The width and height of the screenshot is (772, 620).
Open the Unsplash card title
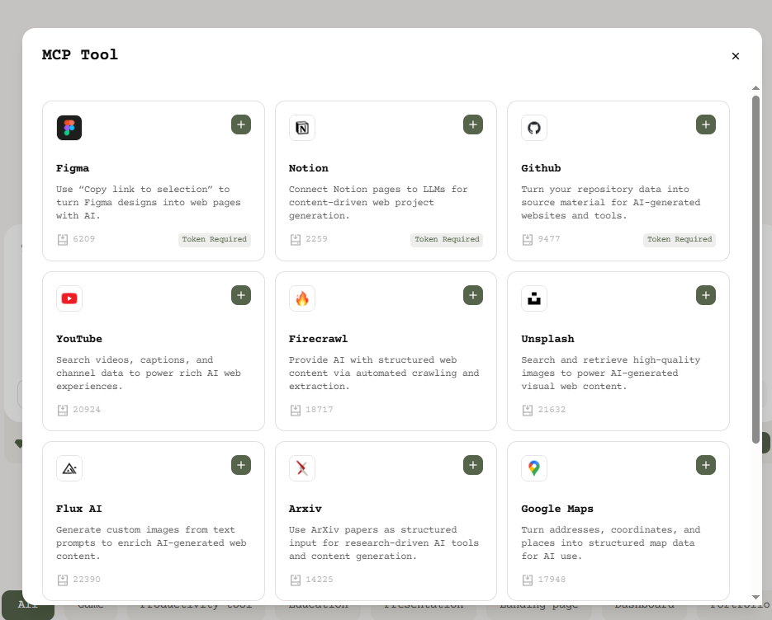click(x=547, y=339)
